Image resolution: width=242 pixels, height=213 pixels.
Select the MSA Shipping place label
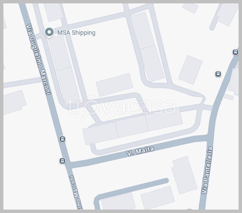tap(76, 33)
